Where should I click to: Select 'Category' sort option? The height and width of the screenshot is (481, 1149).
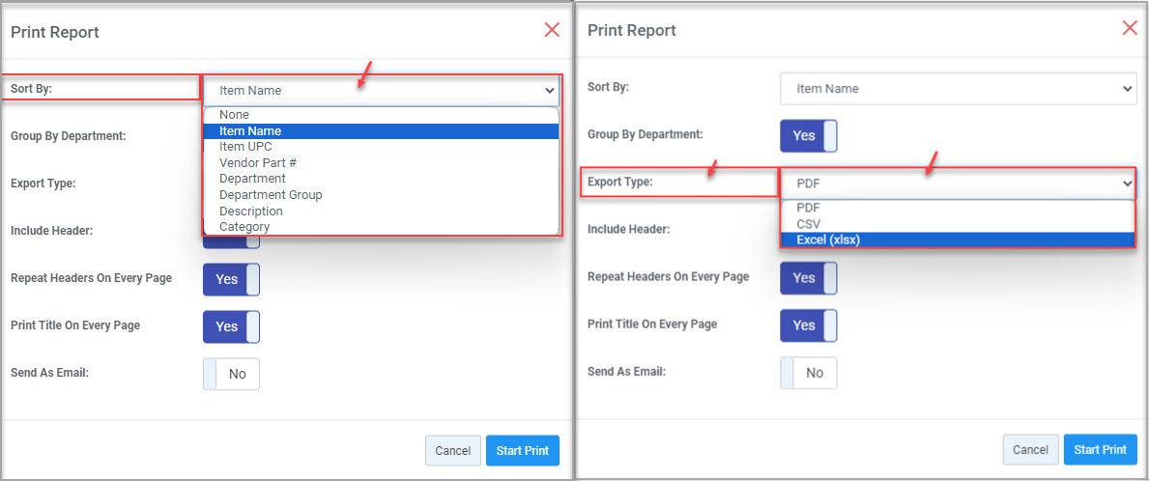point(244,227)
